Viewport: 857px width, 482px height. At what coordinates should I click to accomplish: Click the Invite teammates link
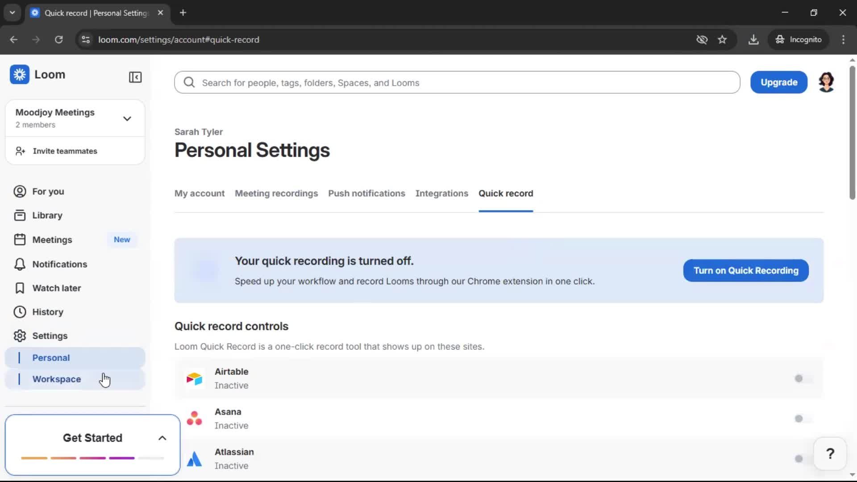pyautogui.click(x=65, y=151)
